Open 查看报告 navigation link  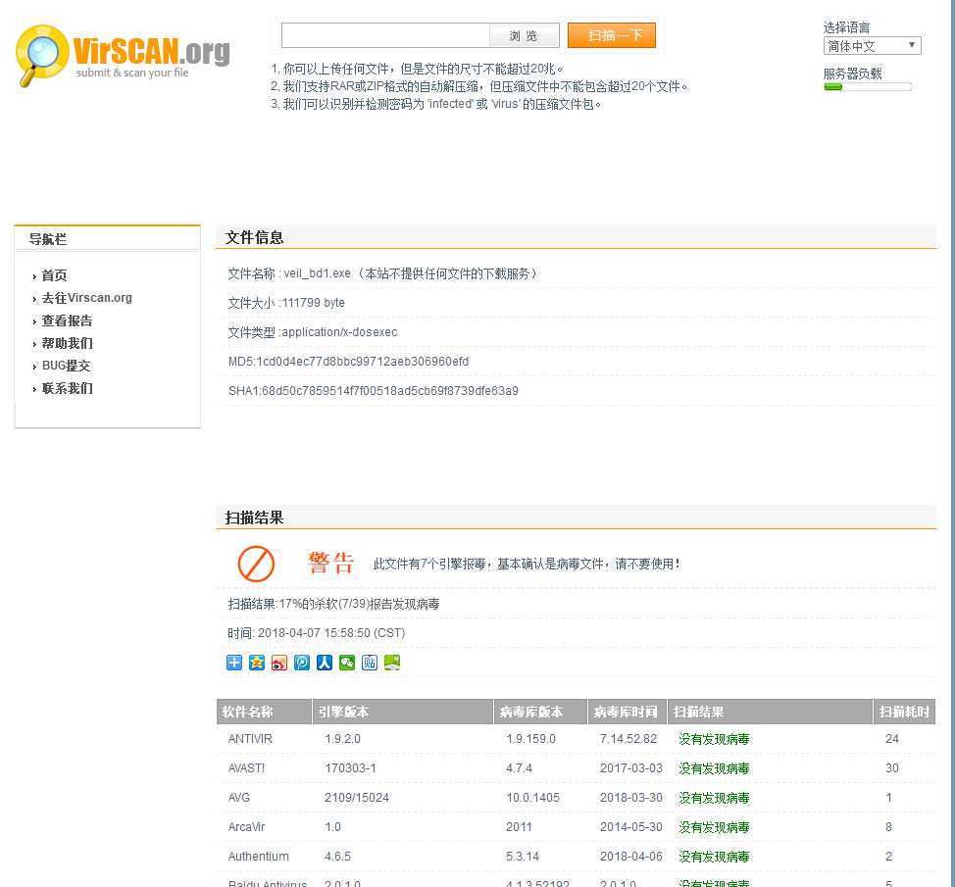coord(67,320)
